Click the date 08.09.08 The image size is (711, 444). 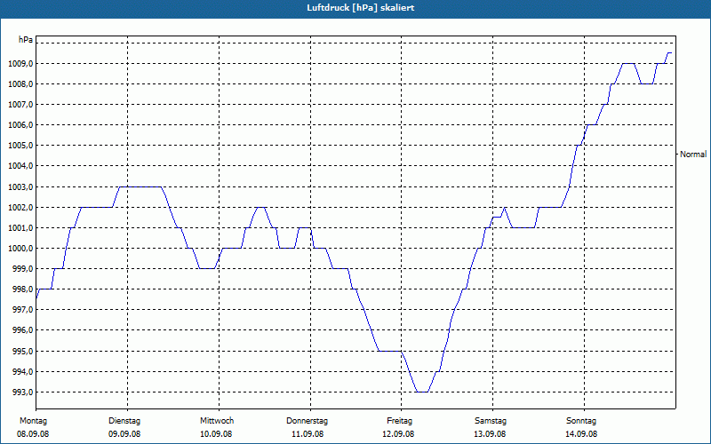tap(33, 434)
